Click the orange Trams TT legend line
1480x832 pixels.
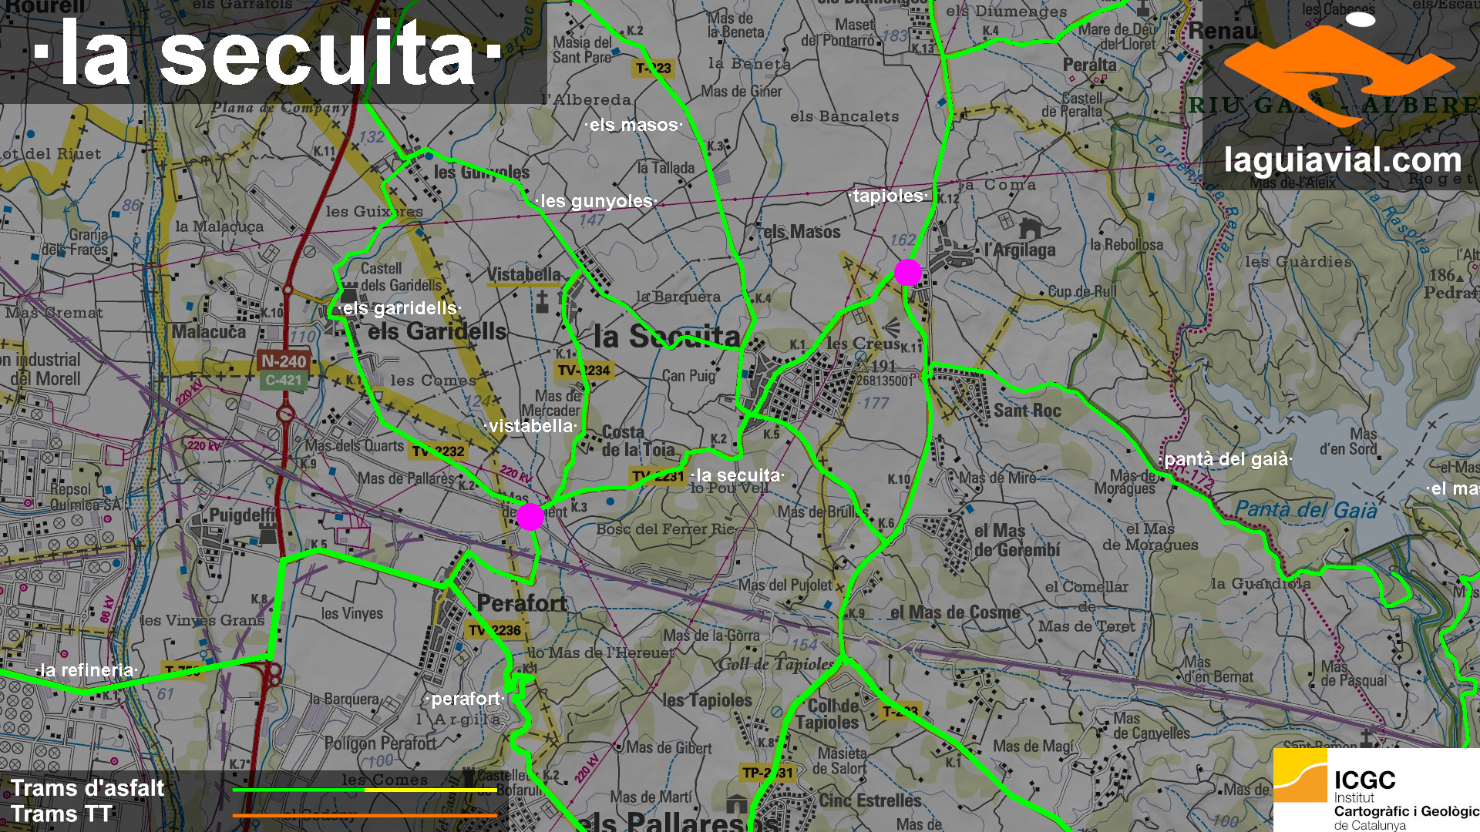[365, 815]
